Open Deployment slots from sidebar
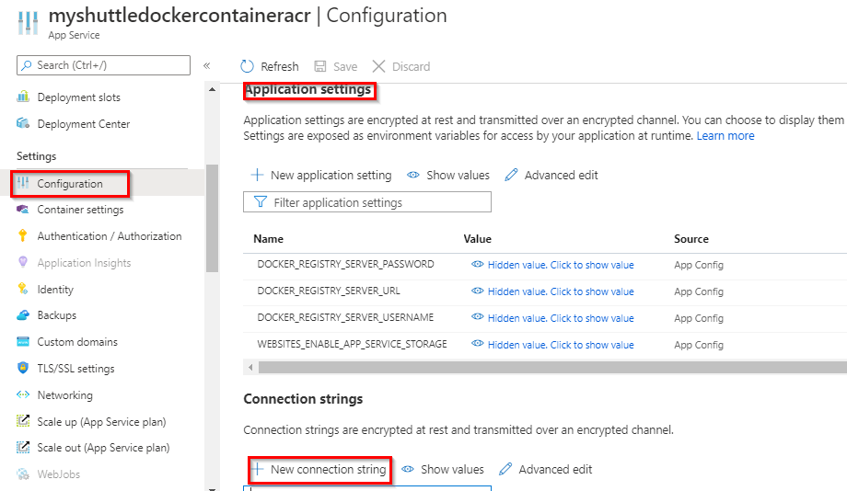Screen dimensions: 847x491 pos(79,97)
